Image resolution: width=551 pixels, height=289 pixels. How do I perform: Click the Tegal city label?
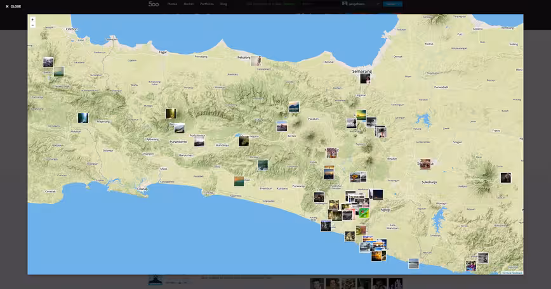[163, 52]
